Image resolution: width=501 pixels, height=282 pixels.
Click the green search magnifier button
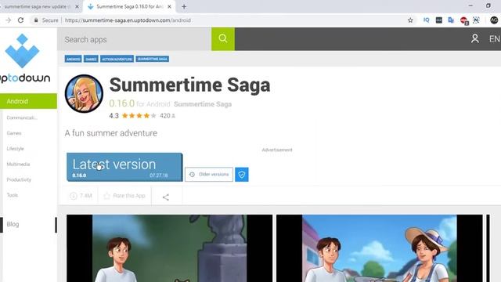222,39
